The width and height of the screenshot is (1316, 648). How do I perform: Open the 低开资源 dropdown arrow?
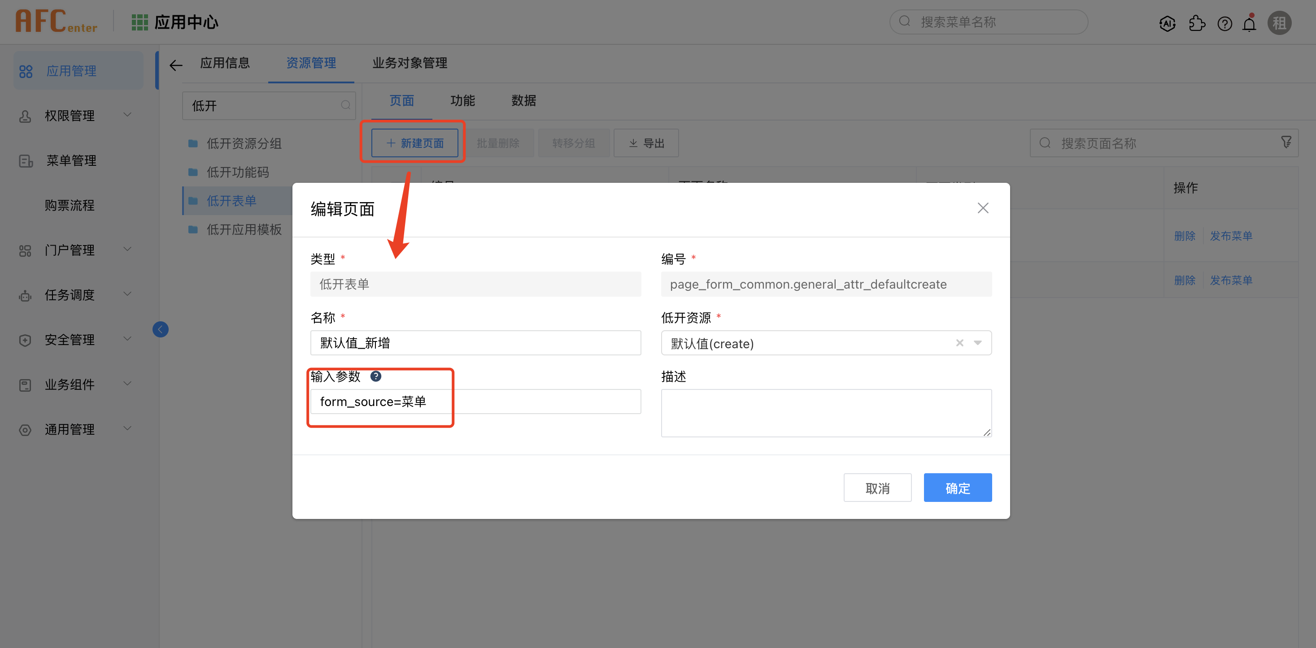point(977,343)
